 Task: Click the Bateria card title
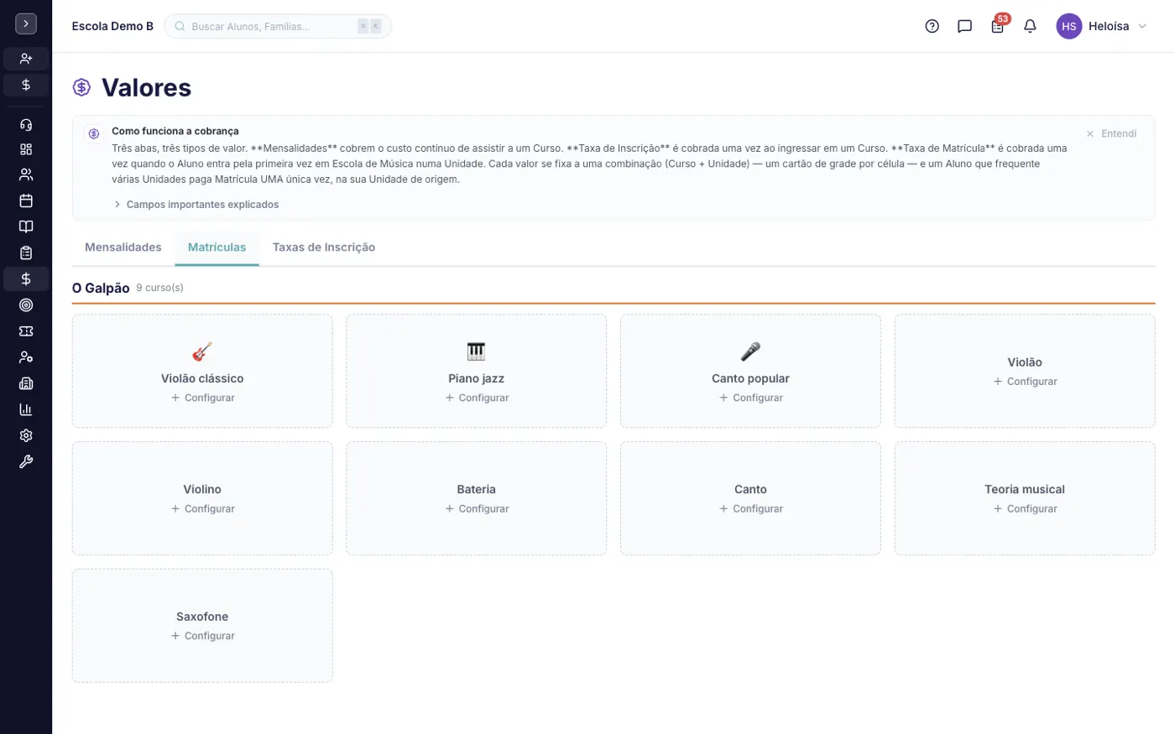476,489
